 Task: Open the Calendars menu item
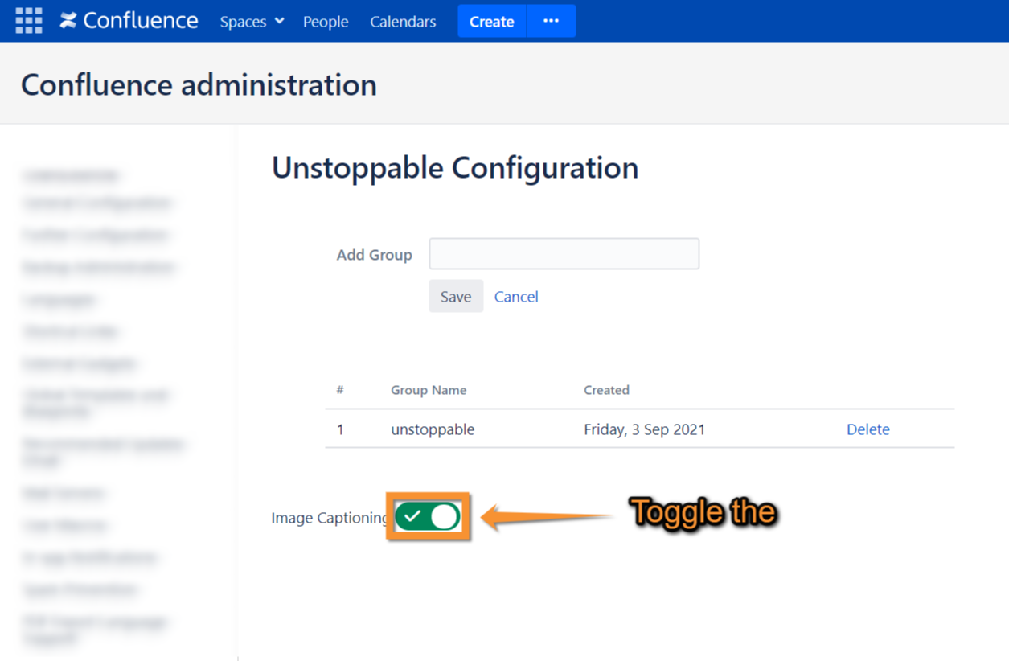coord(403,22)
